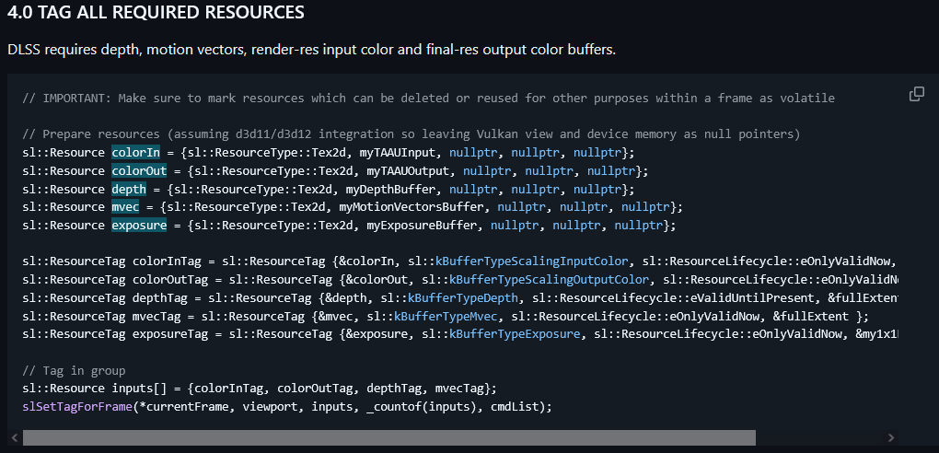Click the inputs[] array declaration
Image resolution: width=939 pixels, height=453 pixels.
pos(139,389)
